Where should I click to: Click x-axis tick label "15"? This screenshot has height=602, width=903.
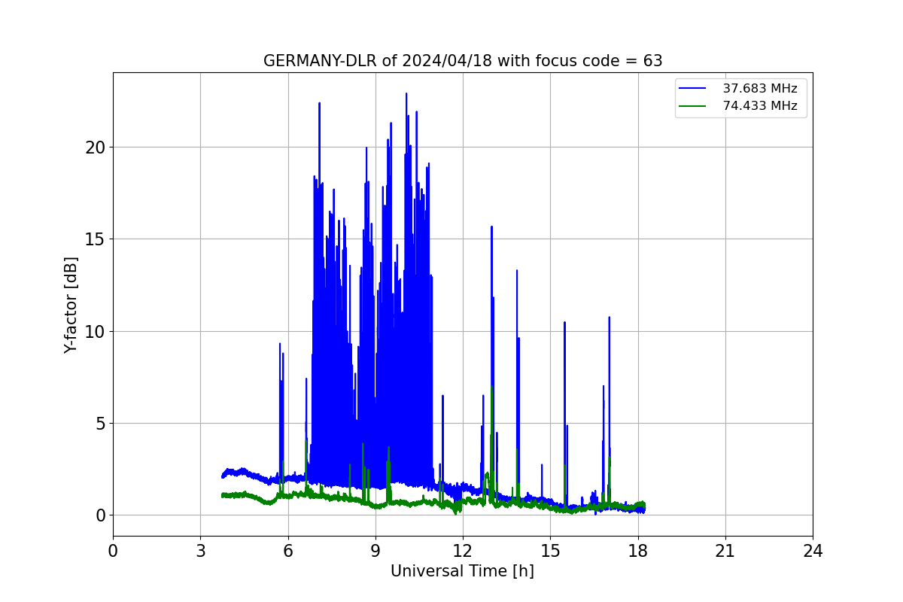pos(550,551)
